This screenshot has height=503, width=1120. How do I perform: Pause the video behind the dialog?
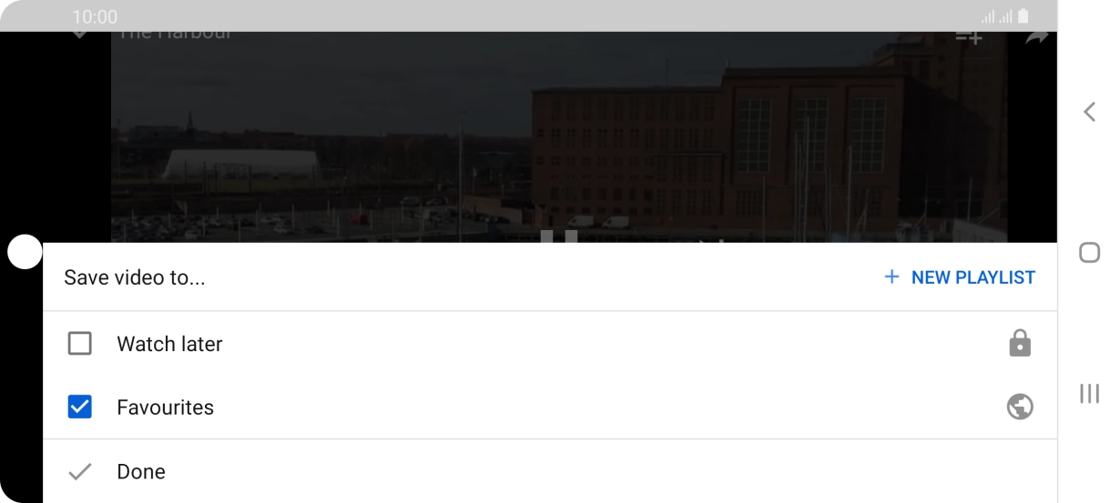[559, 236]
